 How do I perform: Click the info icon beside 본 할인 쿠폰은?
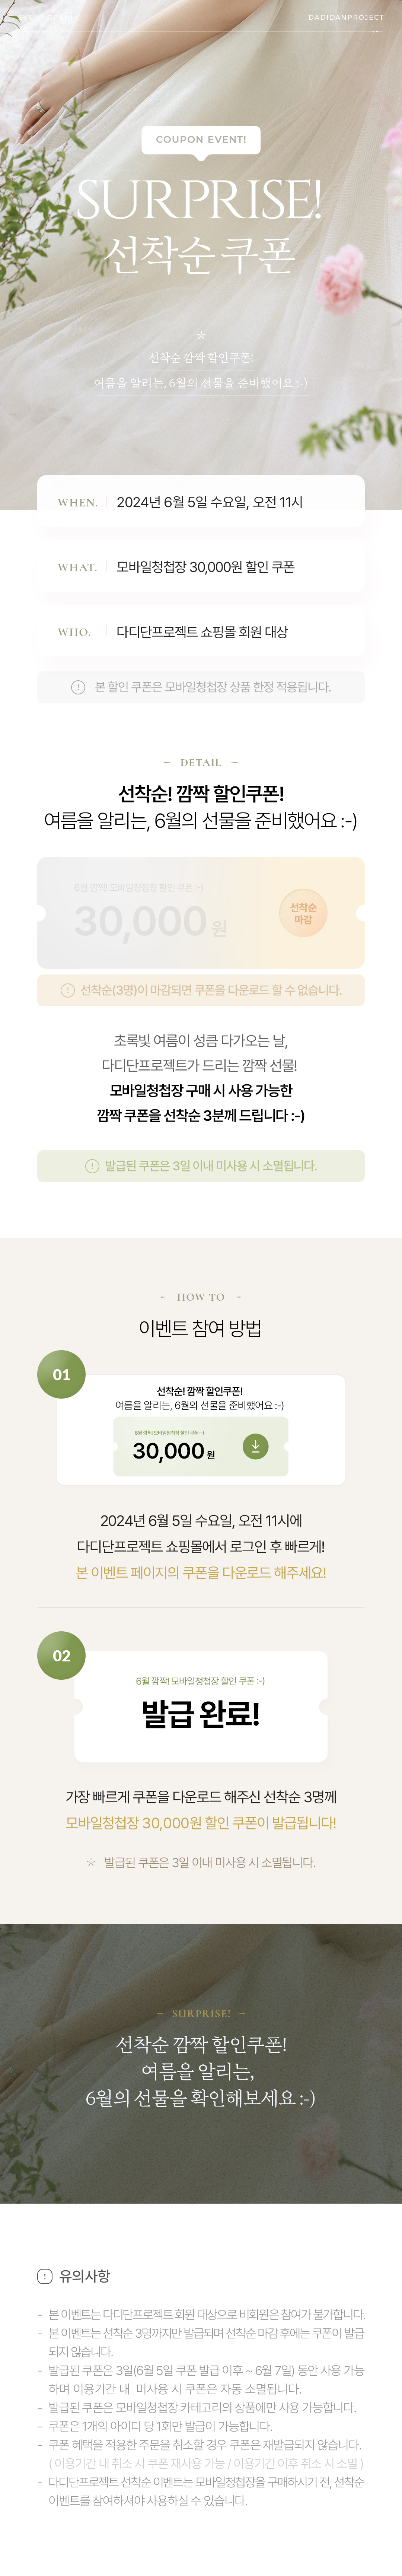78,687
